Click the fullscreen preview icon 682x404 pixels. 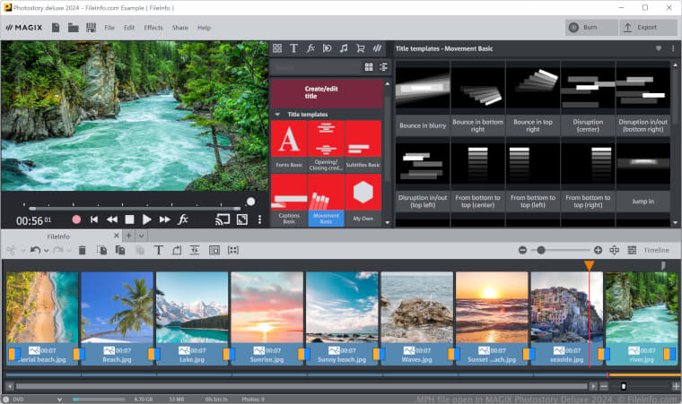click(x=241, y=219)
